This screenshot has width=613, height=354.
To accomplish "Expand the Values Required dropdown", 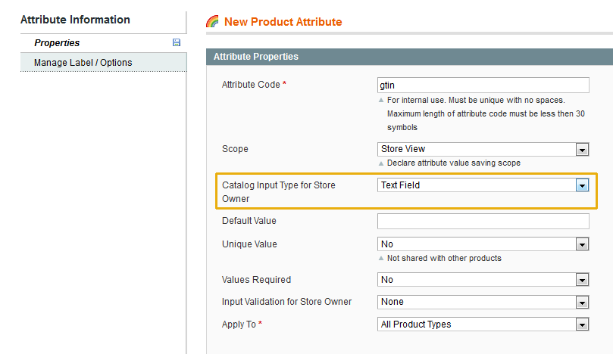I will click(483, 280).
